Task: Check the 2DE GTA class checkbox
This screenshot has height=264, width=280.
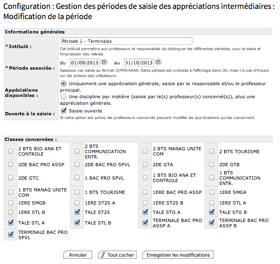Action: (145, 165)
